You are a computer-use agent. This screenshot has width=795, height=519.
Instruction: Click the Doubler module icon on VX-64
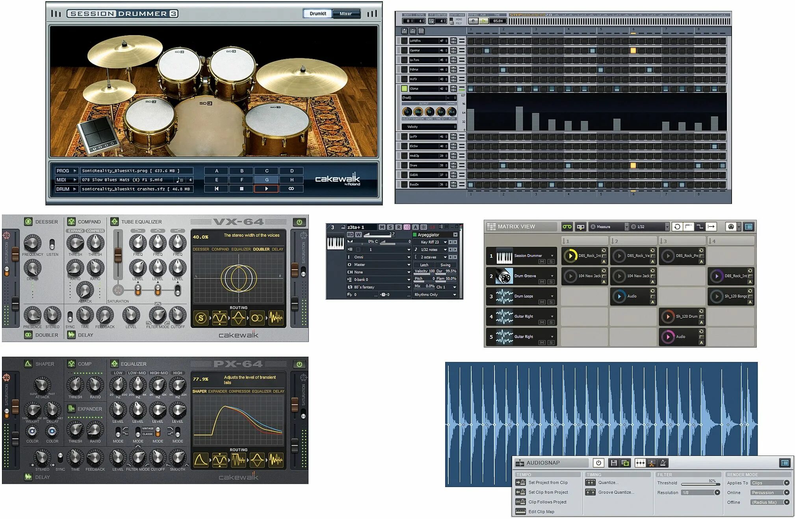(28, 335)
